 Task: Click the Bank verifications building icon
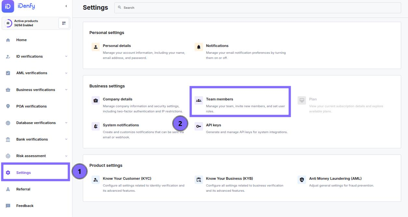click(8, 140)
